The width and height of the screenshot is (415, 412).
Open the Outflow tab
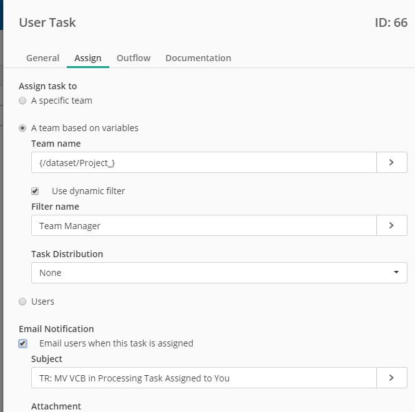pyautogui.click(x=134, y=58)
